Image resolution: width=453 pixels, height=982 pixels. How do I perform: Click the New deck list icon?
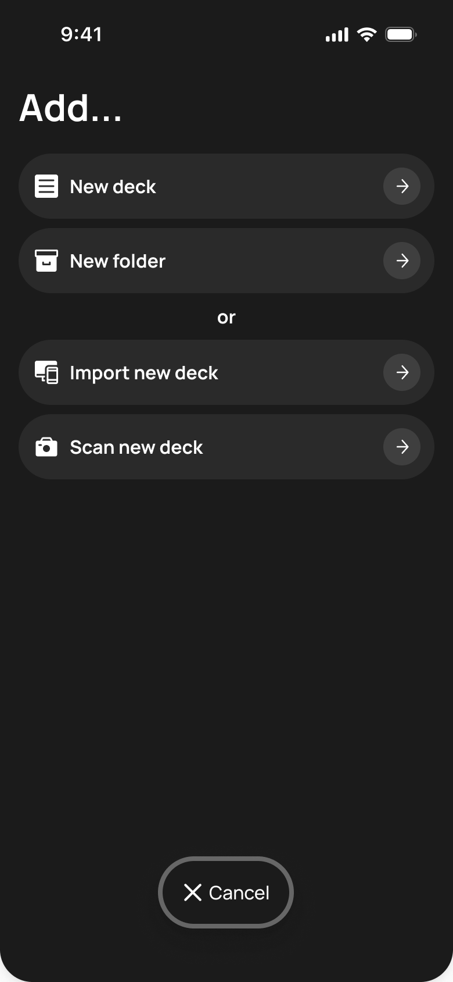(x=46, y=187)
